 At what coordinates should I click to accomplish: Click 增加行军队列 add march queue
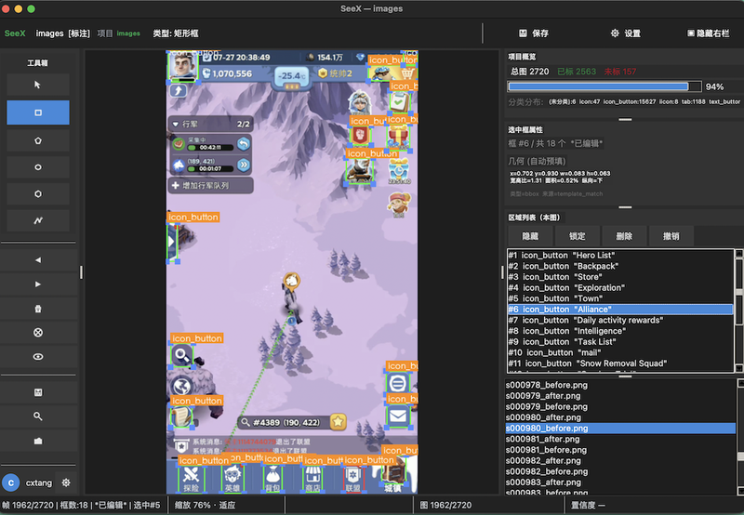click(211, 185)
